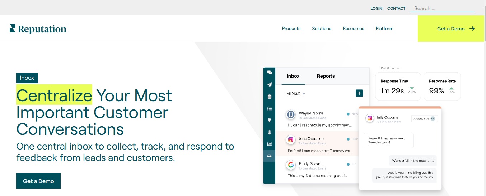This screenshot has width=486, height=196.
Task: Expand the All (432) filter dropdown
Action: tap(296, 94)
